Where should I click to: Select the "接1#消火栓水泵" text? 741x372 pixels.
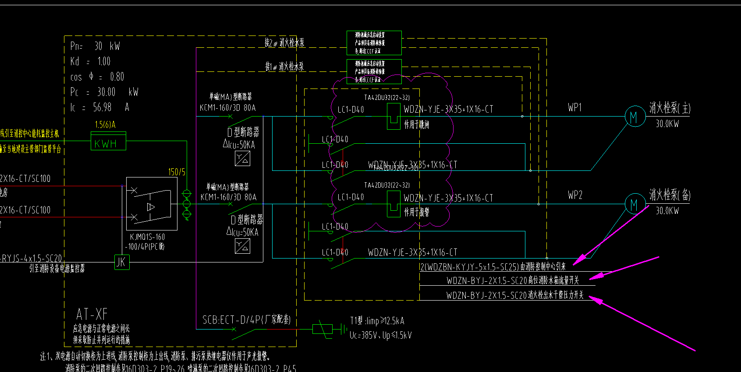[284, 67]
